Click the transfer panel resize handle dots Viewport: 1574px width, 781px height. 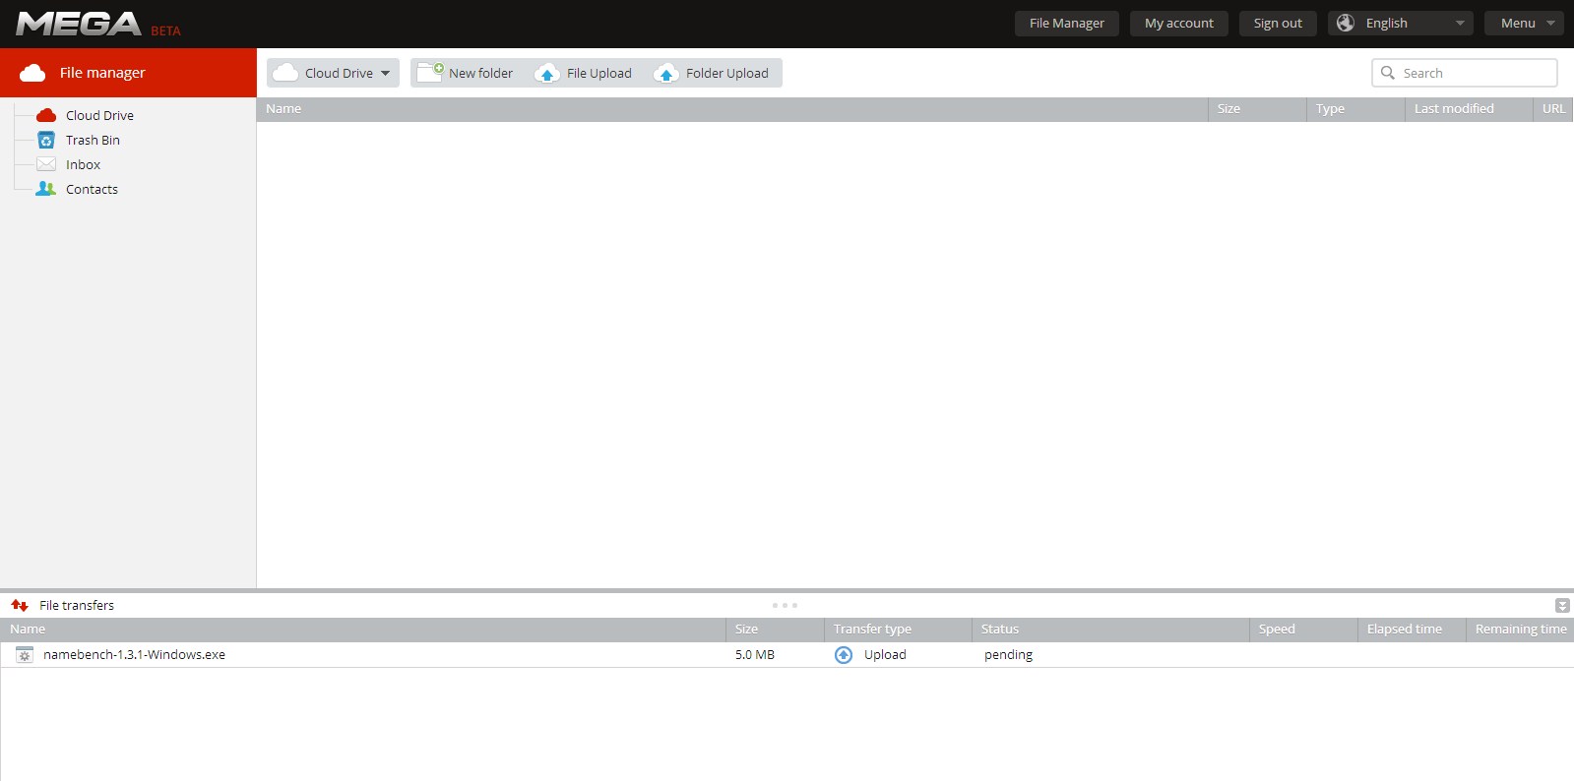coord(785,605)
